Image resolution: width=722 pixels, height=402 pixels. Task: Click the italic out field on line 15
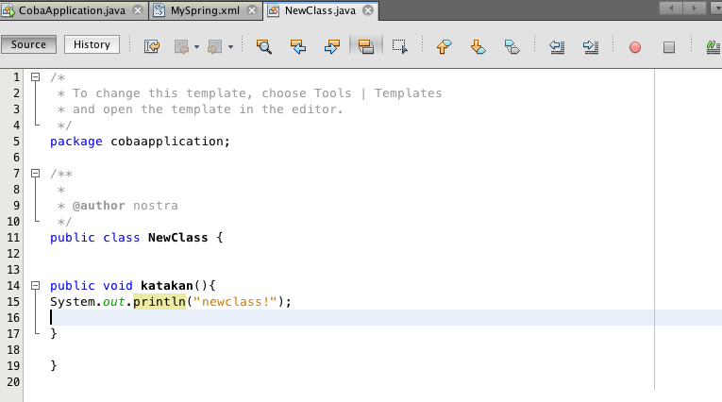pos(114,302)
